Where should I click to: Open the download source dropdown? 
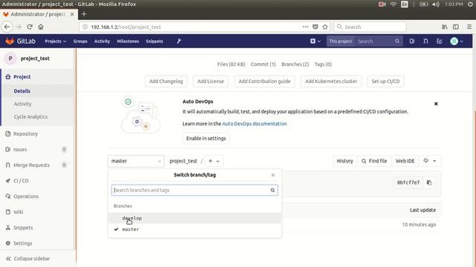(x=430, y=161)
